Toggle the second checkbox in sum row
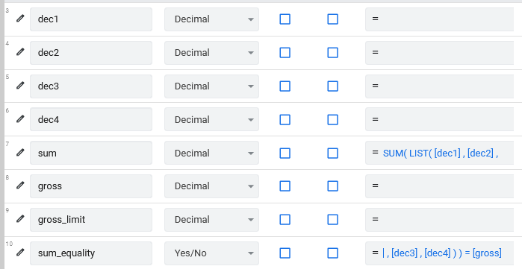 pos(332,154)
